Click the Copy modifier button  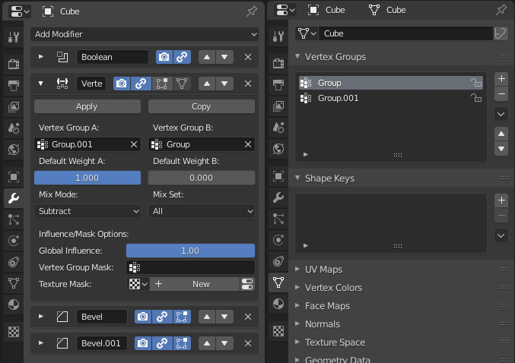pyautogui.click(x=202, y=107)
